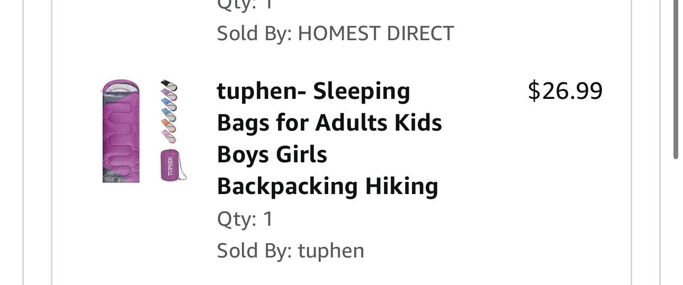
Task: Click "Qty: 1" under the sleeping bag title
Action: (x=245, y=219)
